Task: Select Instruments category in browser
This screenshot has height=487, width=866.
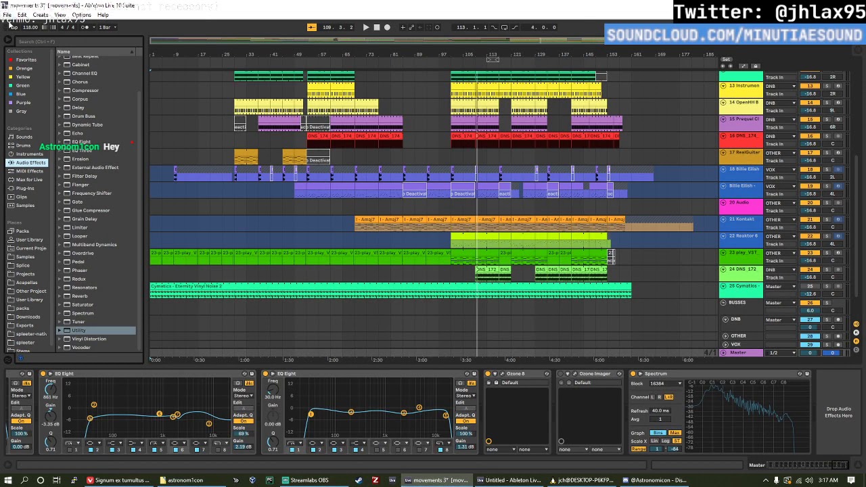Action: click(29, 154)
